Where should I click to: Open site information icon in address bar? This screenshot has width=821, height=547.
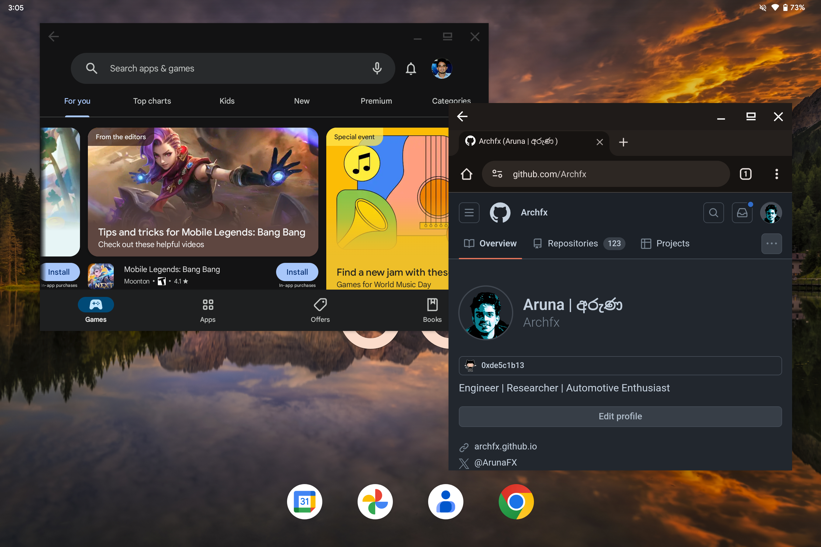pyautogui.click(x=497, y=174)
